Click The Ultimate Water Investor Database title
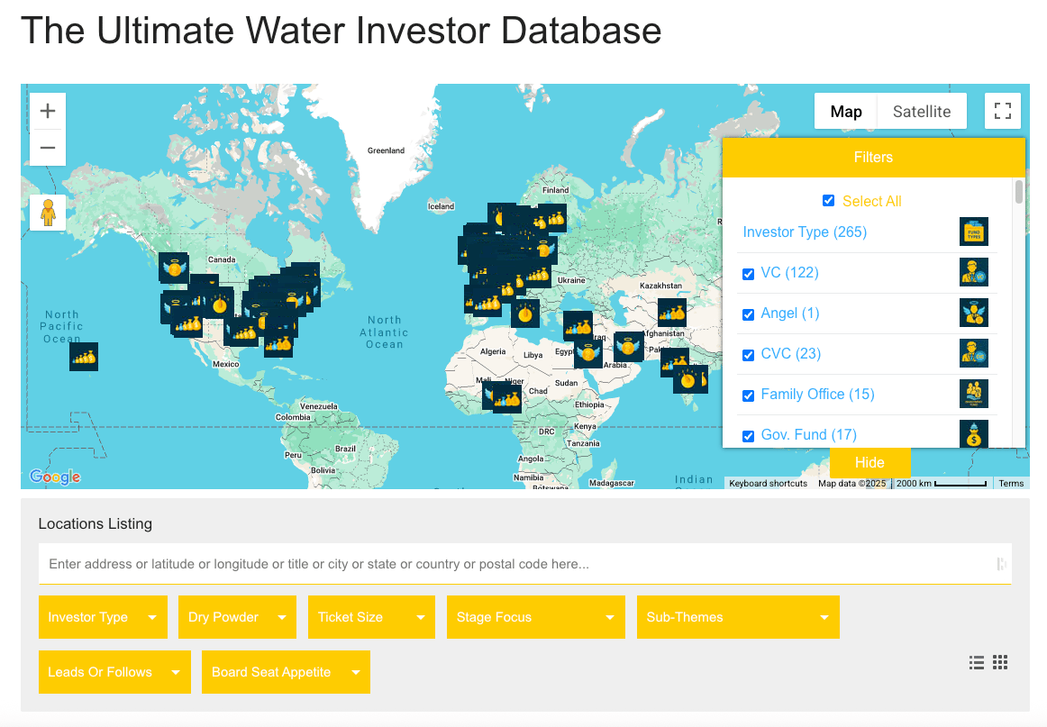Image resolution: width=1047 pixels, height=727 pixels. [x=341, y=31]
